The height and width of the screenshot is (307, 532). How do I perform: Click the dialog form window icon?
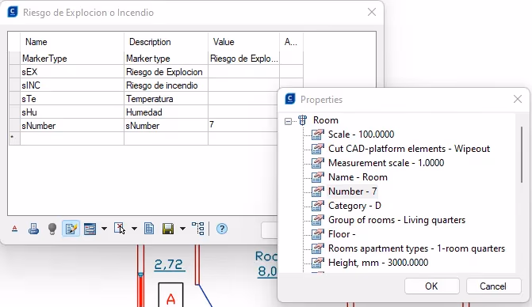coord(90,229)
